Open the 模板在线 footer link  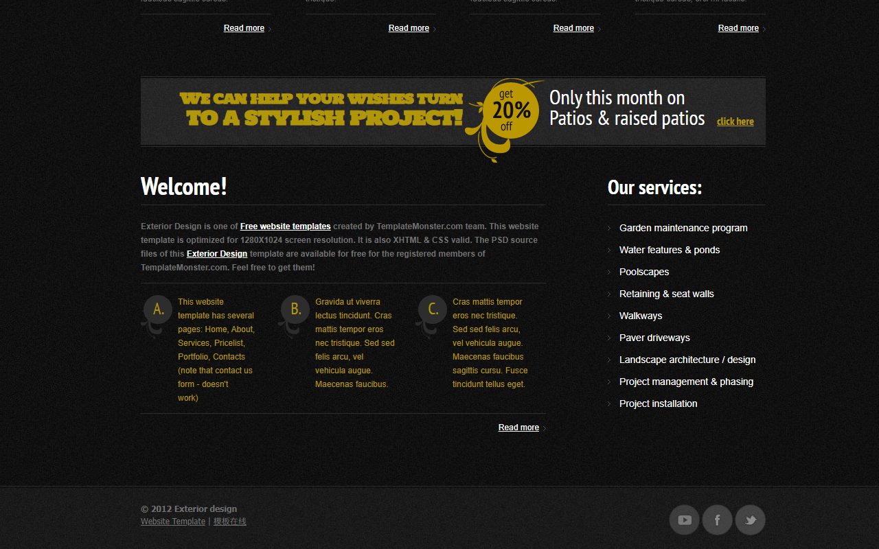pos(230,522)
